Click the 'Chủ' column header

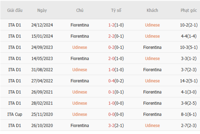click(x=80, y=10)
